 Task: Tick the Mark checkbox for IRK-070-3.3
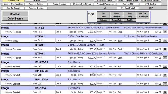[x=160, y=66]
